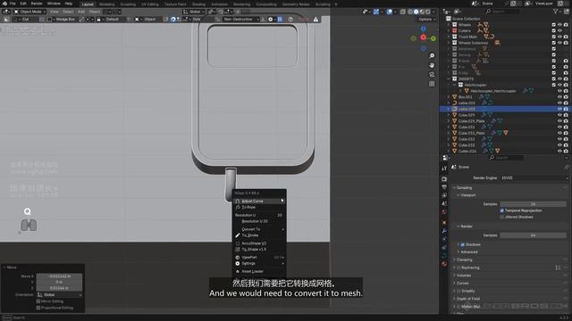Choose AccuShape V2 menu entry

click(x=259, y=243)
